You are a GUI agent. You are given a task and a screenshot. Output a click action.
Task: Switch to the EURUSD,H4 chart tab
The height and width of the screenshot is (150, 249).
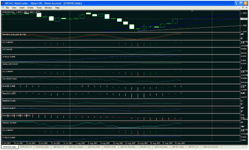(x=26, y=147)
